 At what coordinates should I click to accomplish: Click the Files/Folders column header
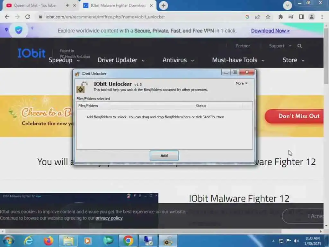pyautogui.click(x=136, y=106)
